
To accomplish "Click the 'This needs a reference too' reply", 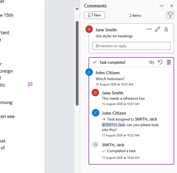I will pyautogui.click(x=123, y=98).
